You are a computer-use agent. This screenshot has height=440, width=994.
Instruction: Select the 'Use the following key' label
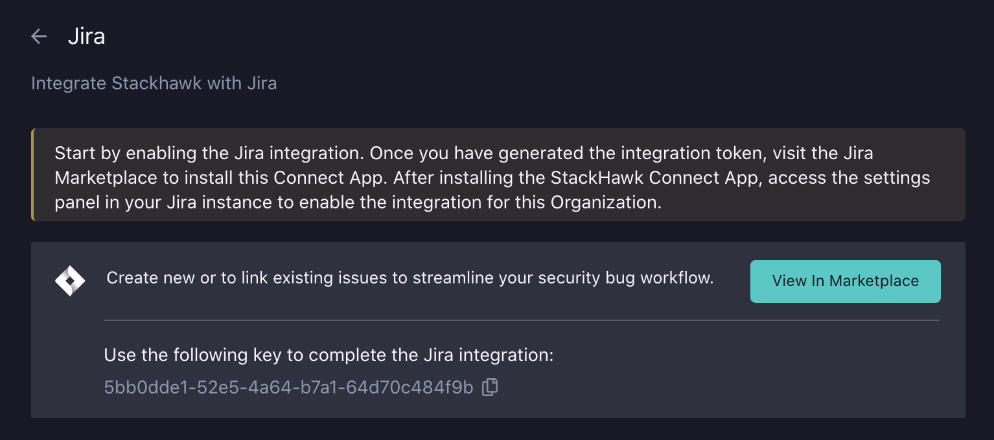(x=329, y=355)
